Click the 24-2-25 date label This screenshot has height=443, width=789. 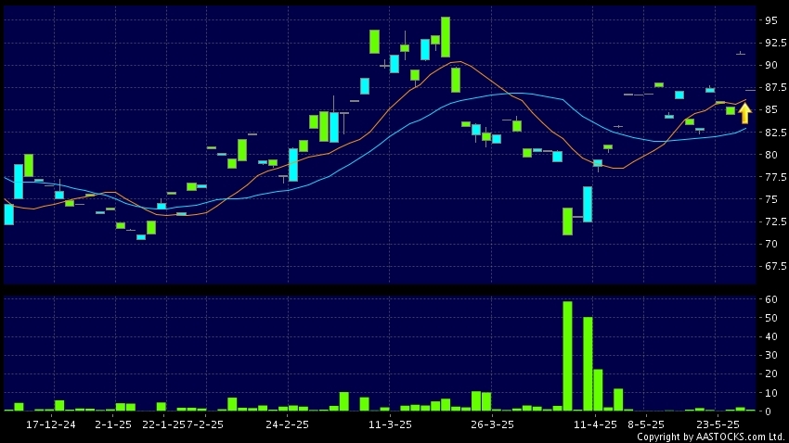click(x=288, y=424)
